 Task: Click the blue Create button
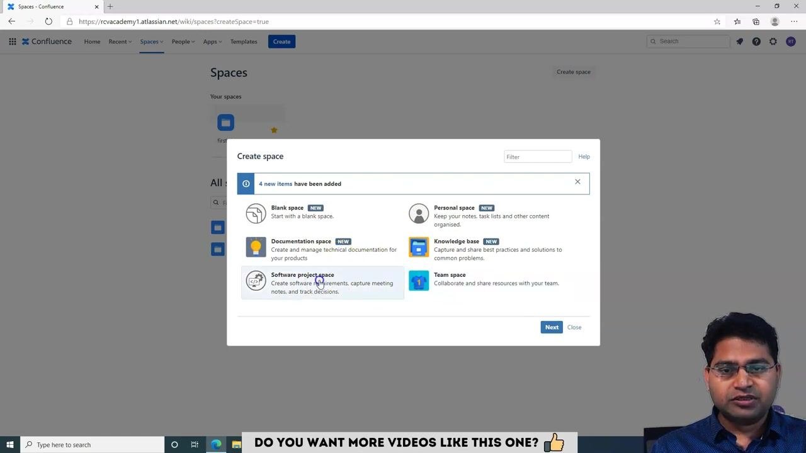(281, 42)
